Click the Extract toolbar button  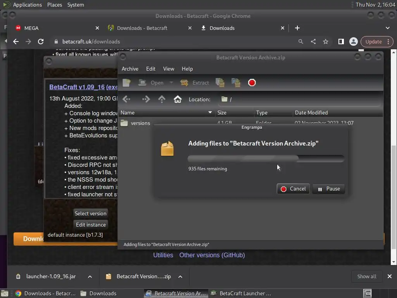(x=195, y=83)
